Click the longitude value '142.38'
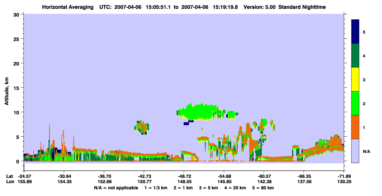This screenshot has width=382, height=196. tap(264, 182)
